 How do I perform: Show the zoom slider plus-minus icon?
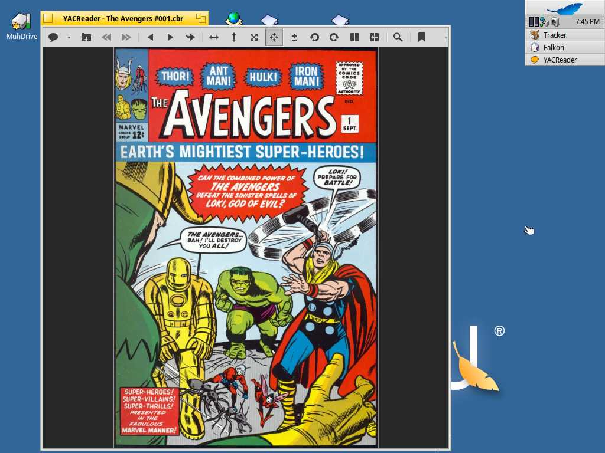point(294,37)
